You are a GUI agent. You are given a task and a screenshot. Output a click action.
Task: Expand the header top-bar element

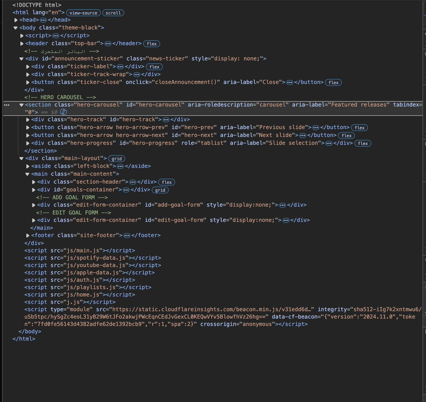tap(22, 44)
